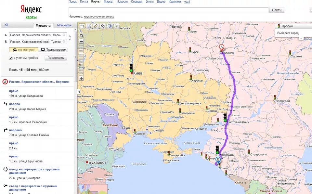Toggle the 'Пробки' traffic panel button
This screenshot has height=194, width=312.
pyautogui.click(x=293, y=26)
